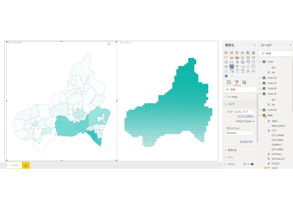Select the area chart visual

pyautogui.click(x=231, y=57)
